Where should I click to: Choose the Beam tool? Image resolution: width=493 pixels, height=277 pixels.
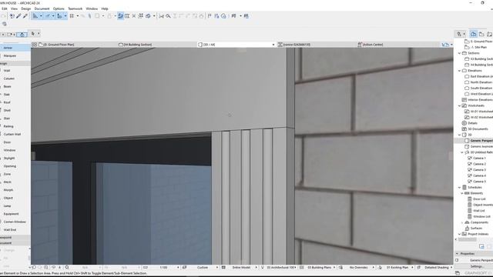click(x=15, y=86)
